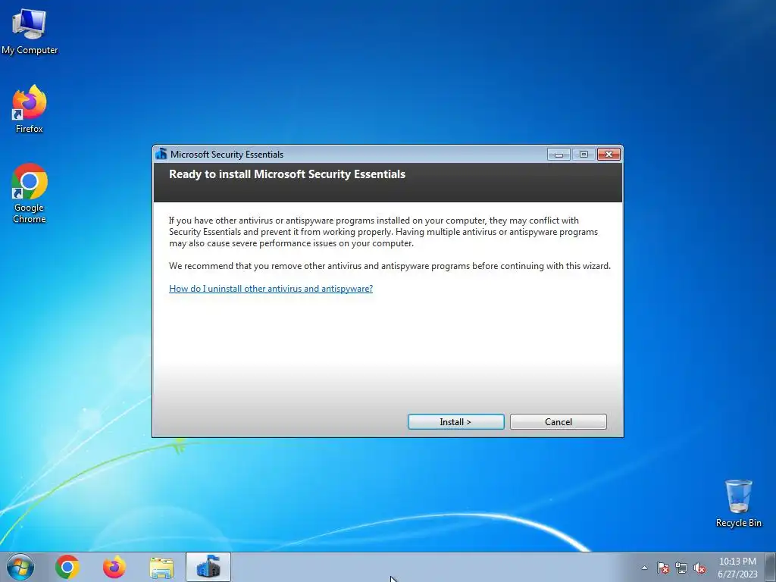Select the Security Essentials taskbar button
Image resolution: width=776 pixels, height=582 pixels.
click(x=208, y=567)
